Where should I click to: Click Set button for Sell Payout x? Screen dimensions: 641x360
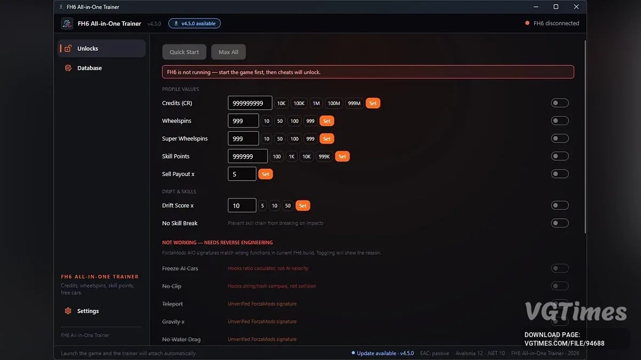(x=265, y=174)
